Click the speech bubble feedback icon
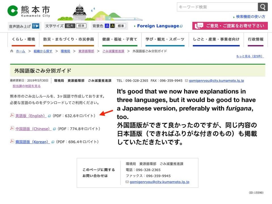Viewport: 272px width, 204px height. pos(199,26)
